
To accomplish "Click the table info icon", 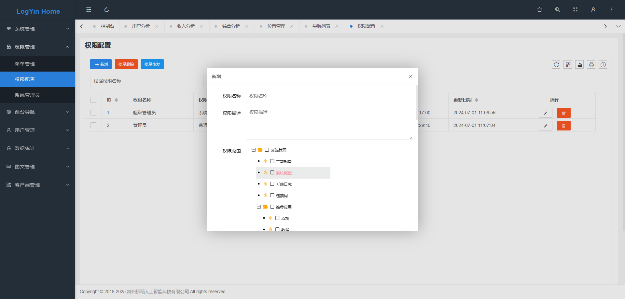I will click(603, 65).
